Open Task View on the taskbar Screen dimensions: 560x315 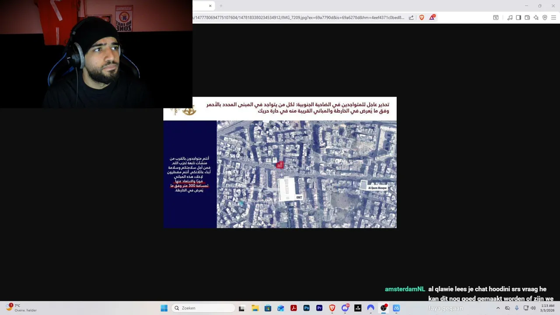pyautogui.click(x=241, y=308)
